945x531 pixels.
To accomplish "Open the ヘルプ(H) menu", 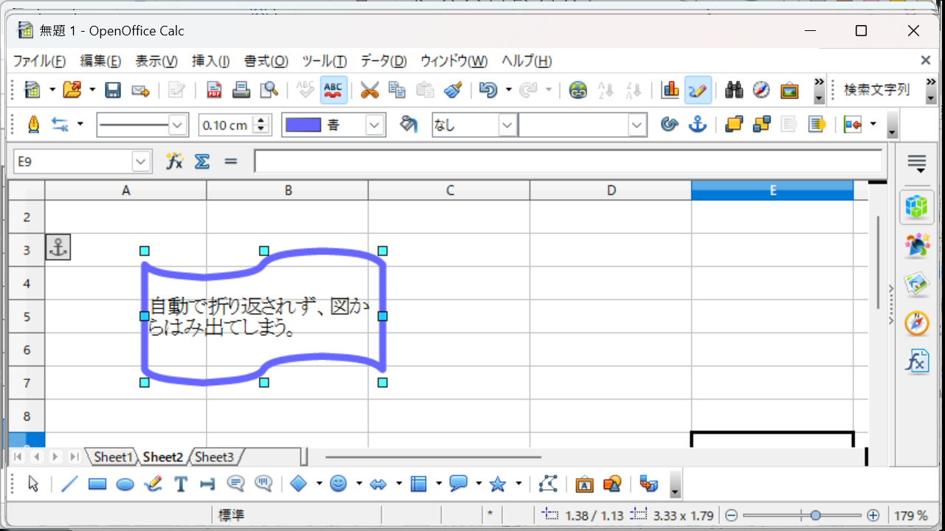I will pos(526,61).
